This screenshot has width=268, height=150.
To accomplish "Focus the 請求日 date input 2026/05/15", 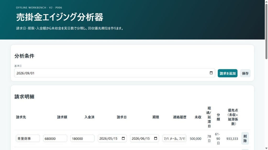I will pyautogui.click(x=112, y=139).
